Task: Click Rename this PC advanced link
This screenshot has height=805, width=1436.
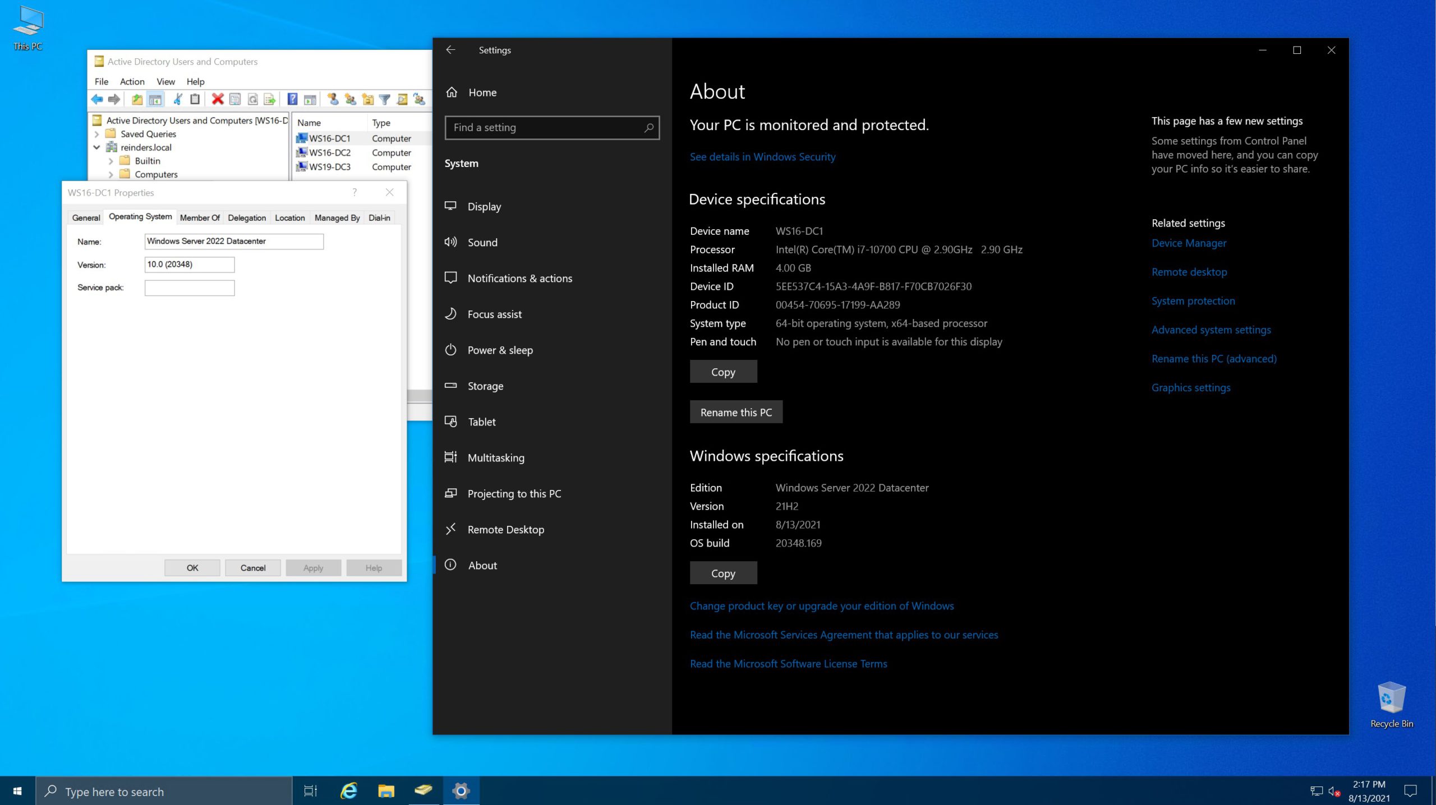Action: pos(1214,358)
